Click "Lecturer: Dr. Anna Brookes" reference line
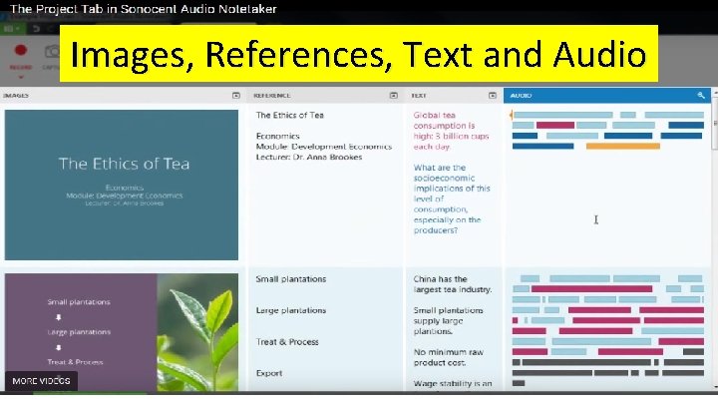 click(x=309, y=158)
